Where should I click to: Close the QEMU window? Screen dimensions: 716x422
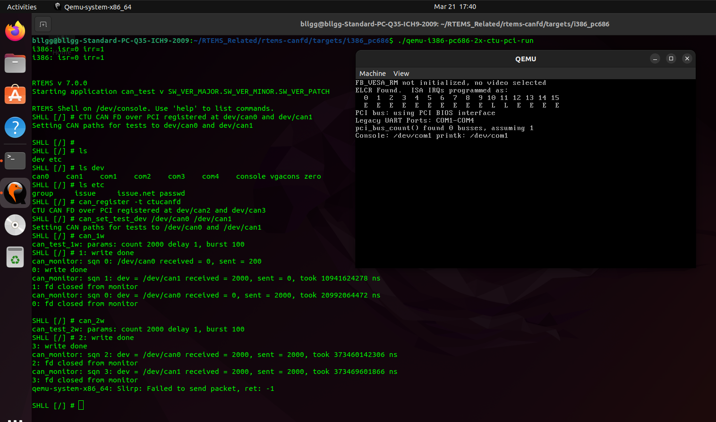687,58
